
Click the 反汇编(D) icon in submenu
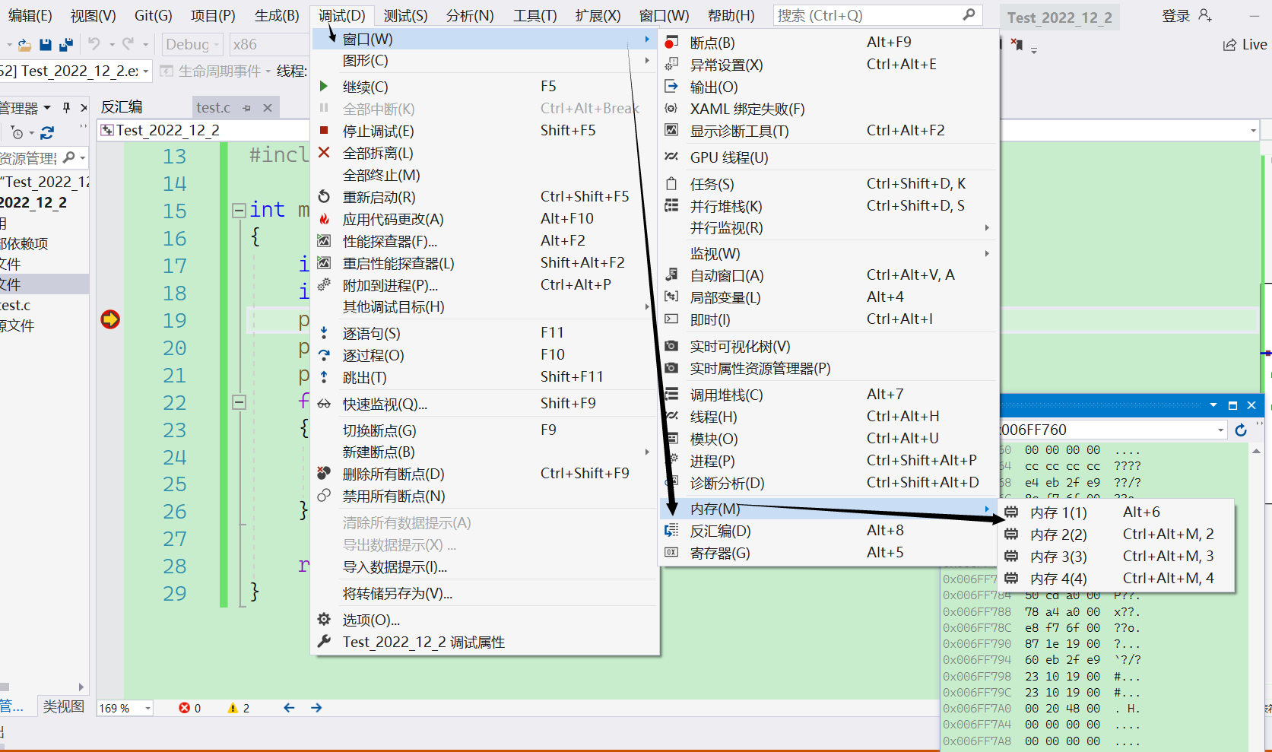(x=671, y=531)
